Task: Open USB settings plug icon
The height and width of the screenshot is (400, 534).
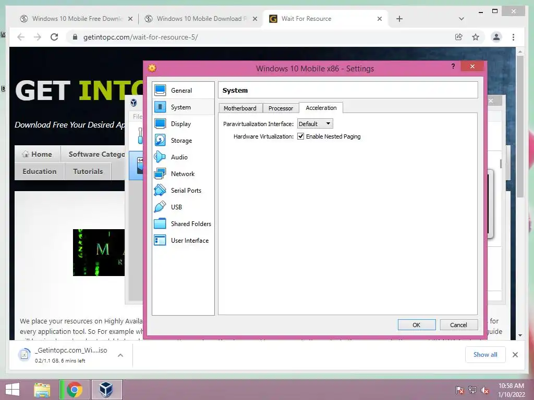Action: point(160,207)
